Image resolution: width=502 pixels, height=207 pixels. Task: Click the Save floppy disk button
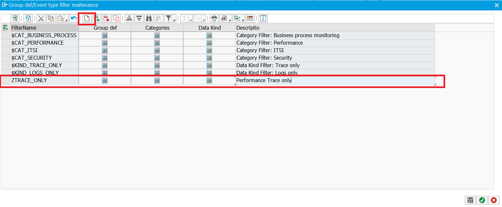(x=470, y=200)
